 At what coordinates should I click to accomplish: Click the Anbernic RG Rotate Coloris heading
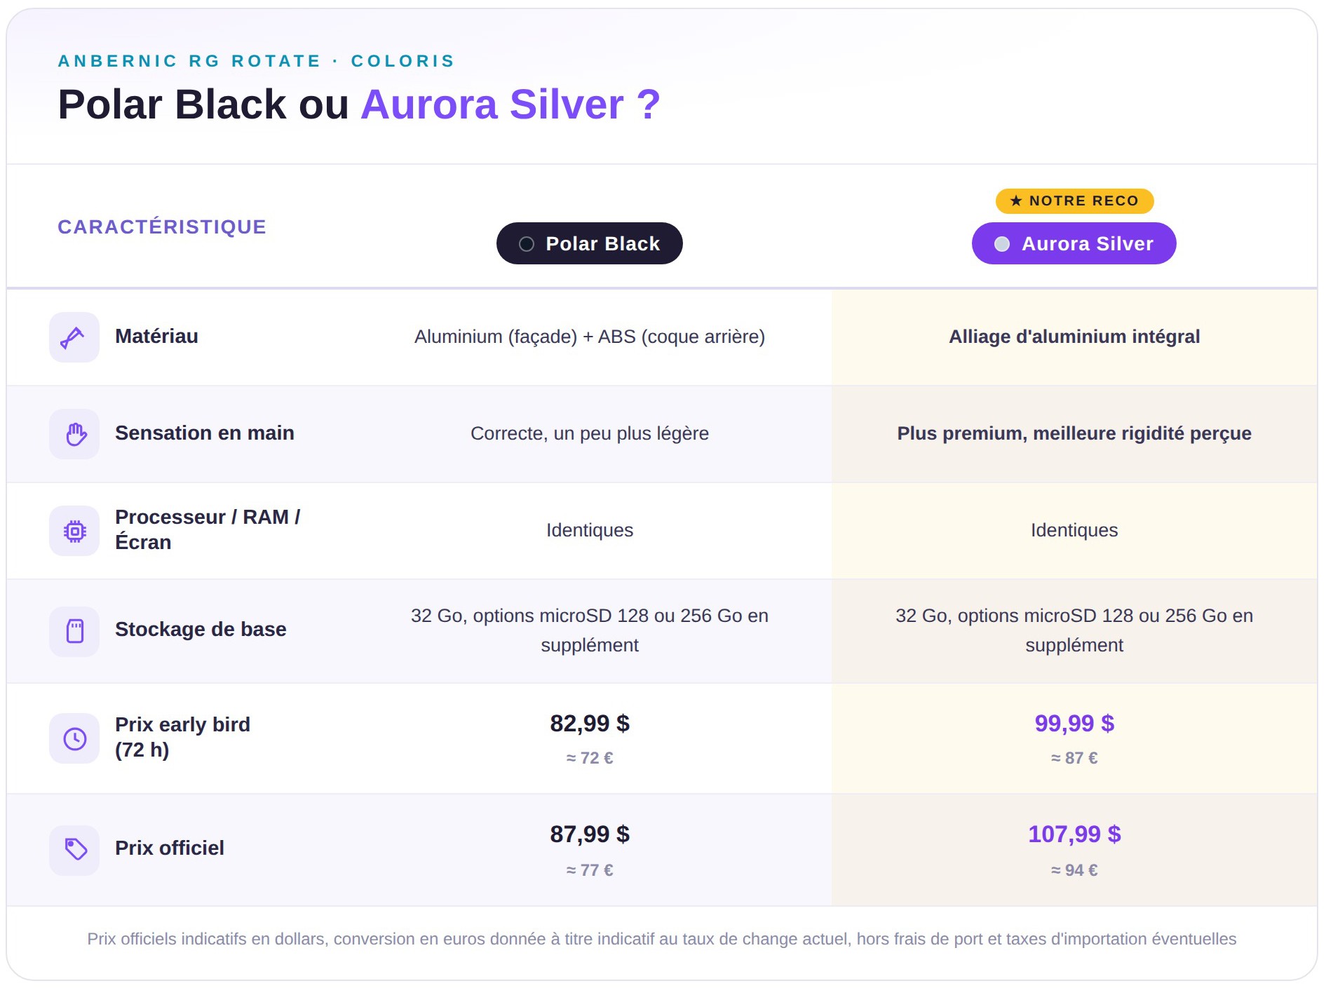click(257, 61)
